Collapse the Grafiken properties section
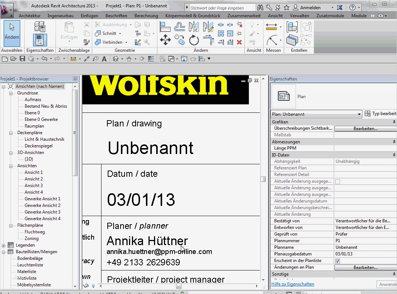 coord(394,122)
